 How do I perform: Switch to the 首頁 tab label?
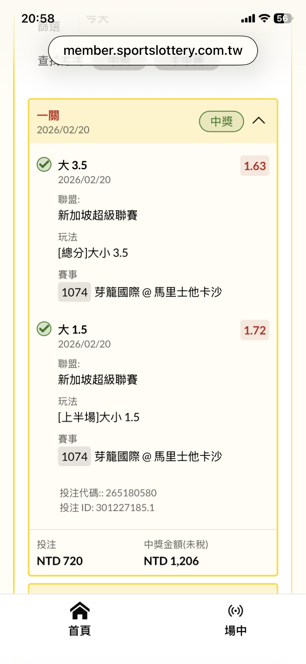tap(80, 630)
